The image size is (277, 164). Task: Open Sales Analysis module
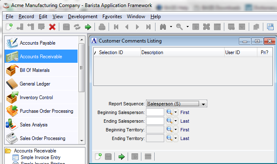pyautogui.click(x=41, y=125)
